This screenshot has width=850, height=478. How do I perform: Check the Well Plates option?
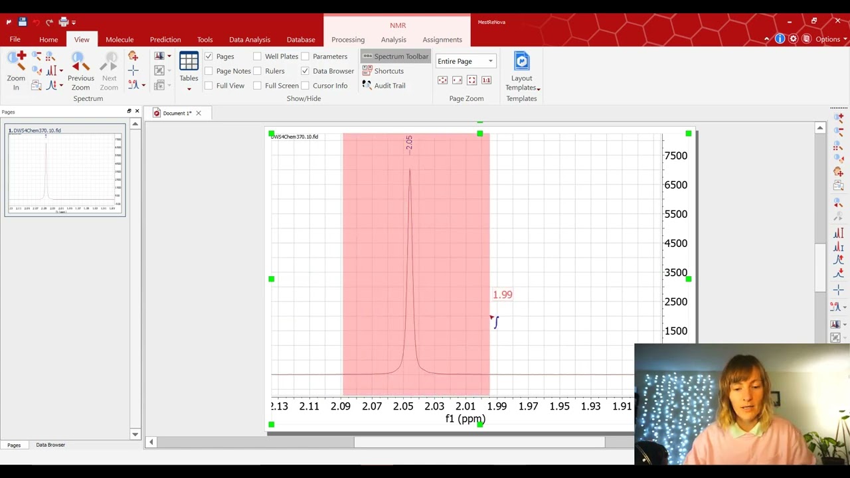coord(257,56)
